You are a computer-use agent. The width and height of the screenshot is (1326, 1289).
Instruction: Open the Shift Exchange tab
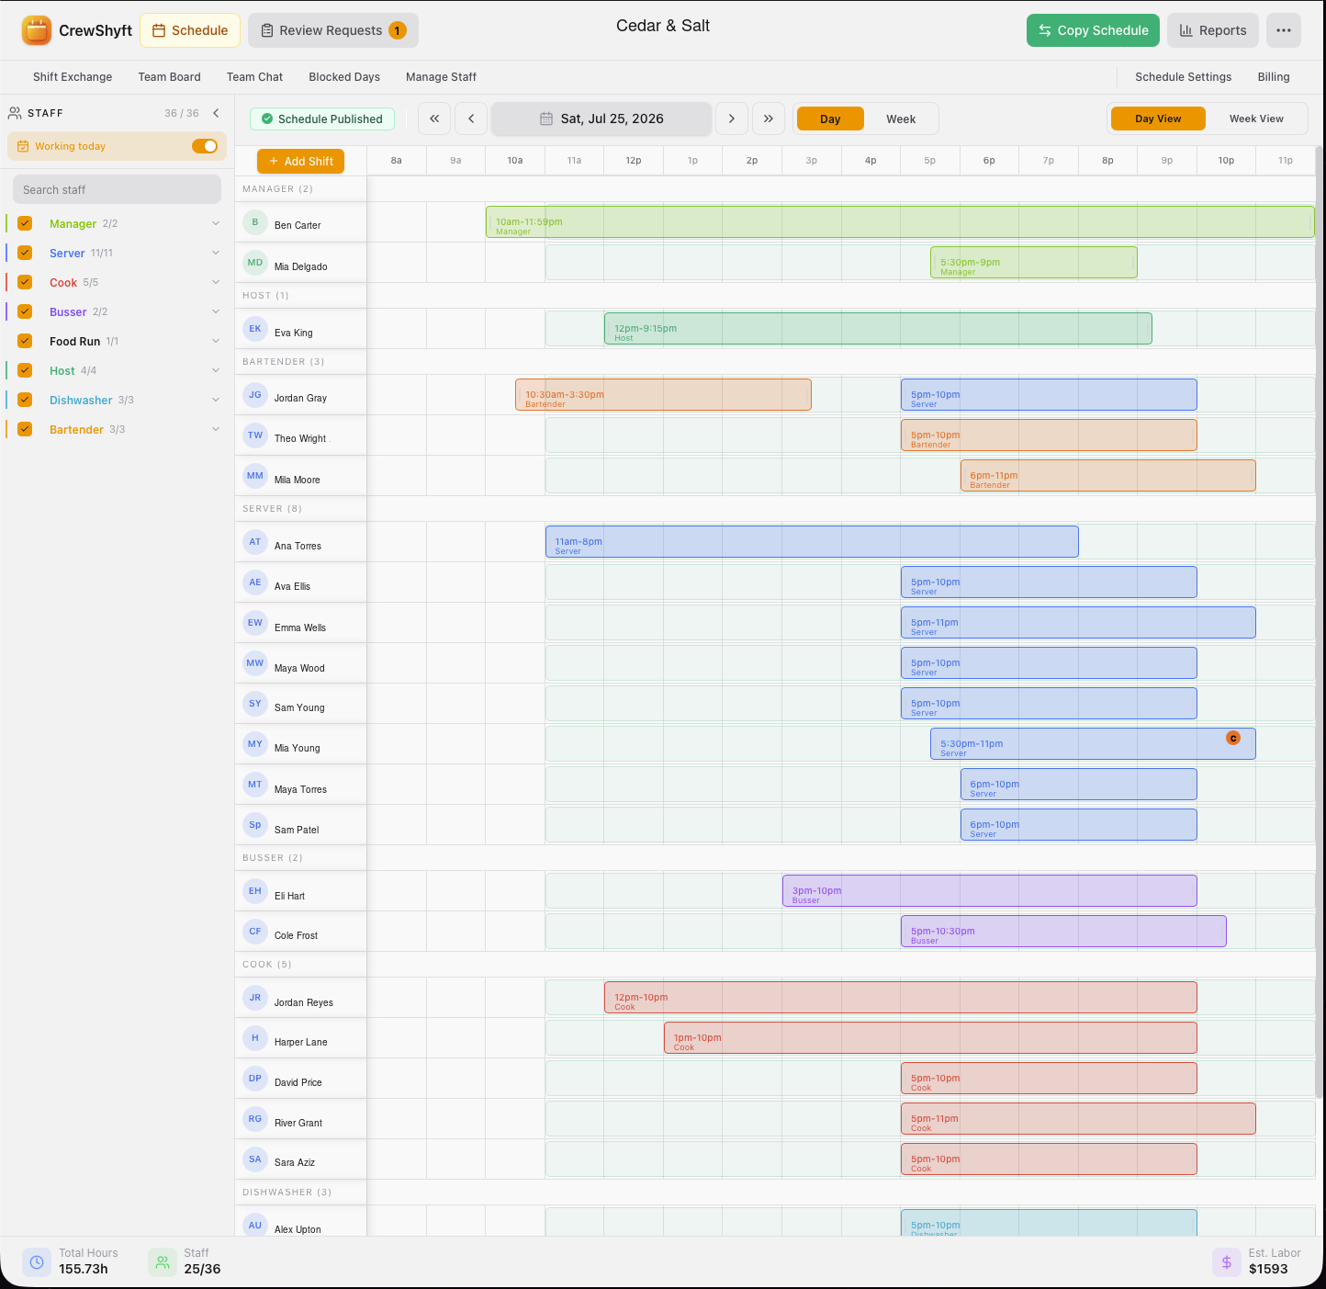point(73,77)
